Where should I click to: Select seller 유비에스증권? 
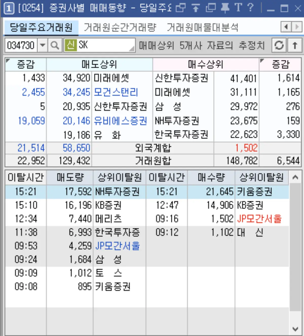coord(120,121)
